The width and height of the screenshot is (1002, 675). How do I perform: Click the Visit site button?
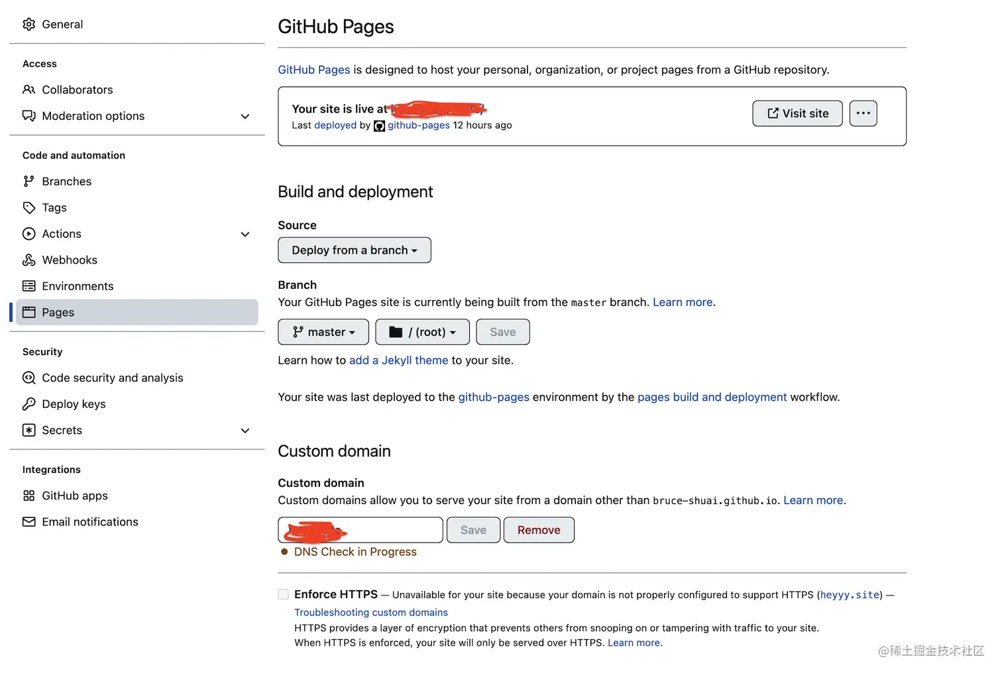click(x=797, y=113)
